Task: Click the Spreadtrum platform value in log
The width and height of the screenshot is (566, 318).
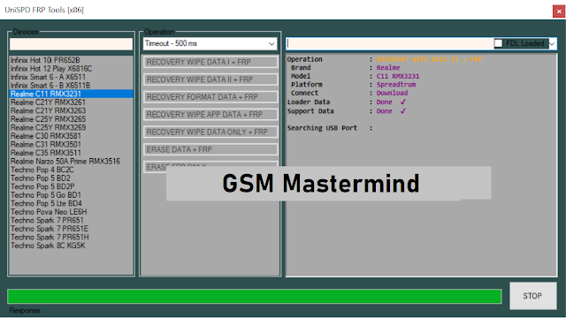Action: click(396, 85)
